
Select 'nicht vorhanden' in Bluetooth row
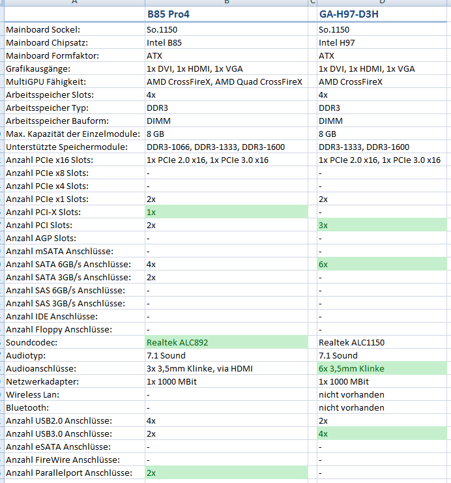pyautogui.click(x=382, y=407)
